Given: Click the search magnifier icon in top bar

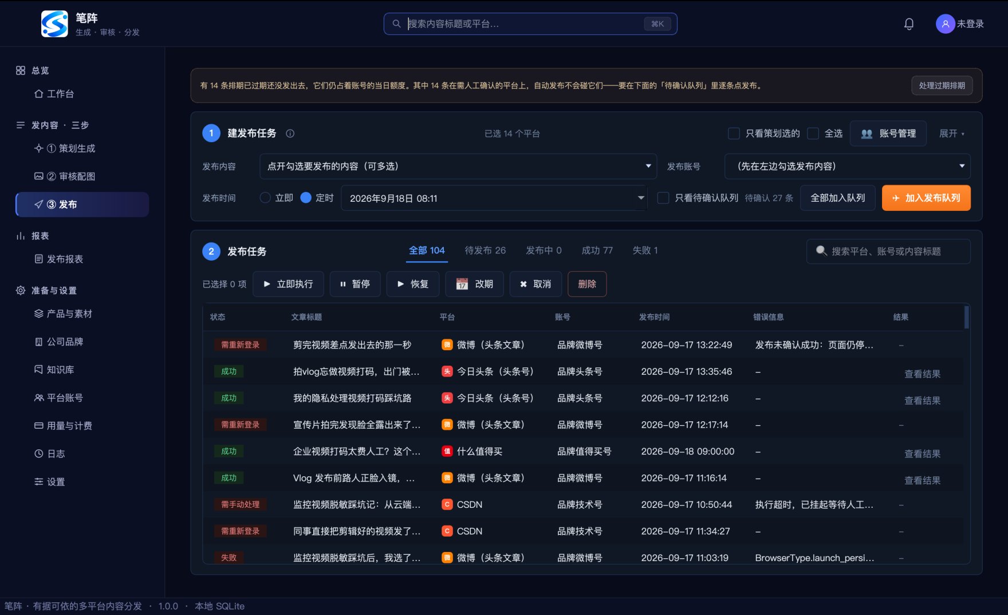Looking at the screenshot, I should click(396, 23).
